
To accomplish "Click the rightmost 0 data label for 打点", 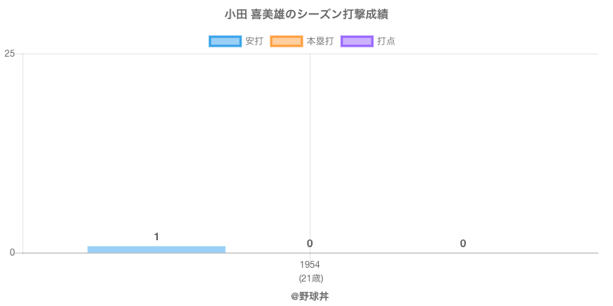I will 463,243.
